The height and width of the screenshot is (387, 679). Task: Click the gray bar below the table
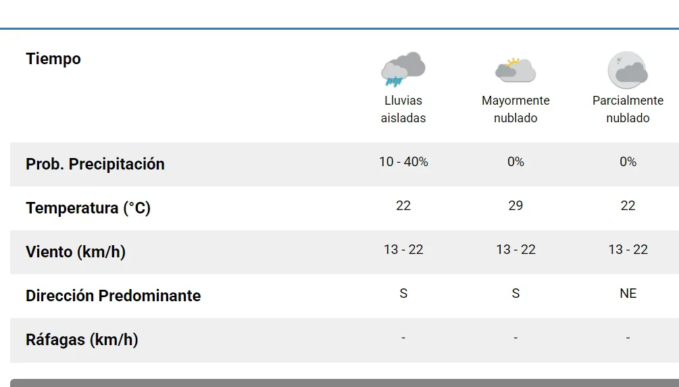(x=345, y=383)
